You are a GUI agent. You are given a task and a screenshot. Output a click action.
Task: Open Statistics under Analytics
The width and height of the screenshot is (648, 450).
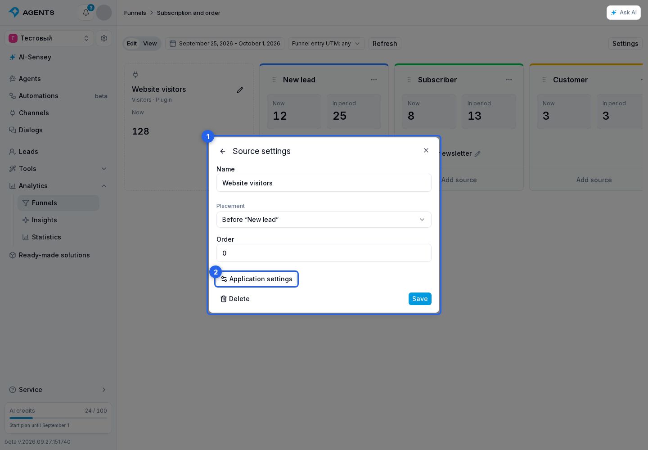pos(58,237)
